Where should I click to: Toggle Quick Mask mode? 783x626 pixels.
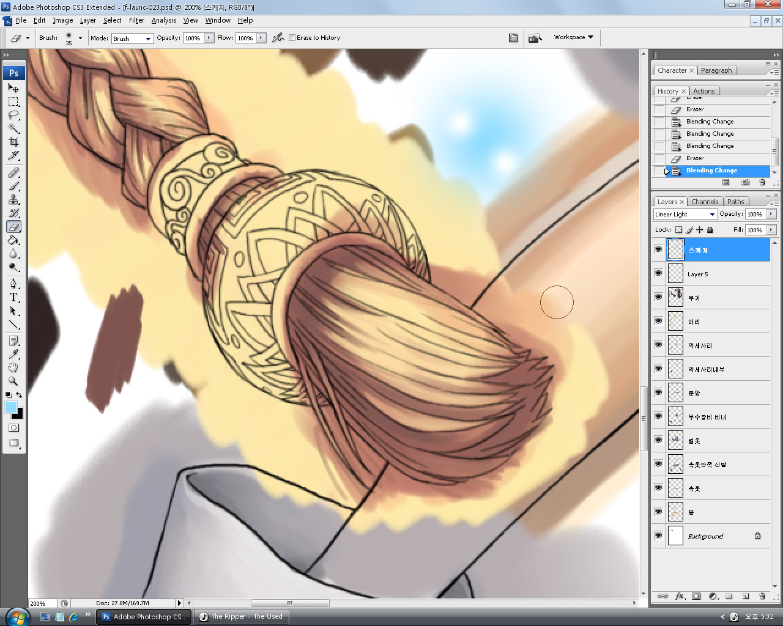point(13,428)
